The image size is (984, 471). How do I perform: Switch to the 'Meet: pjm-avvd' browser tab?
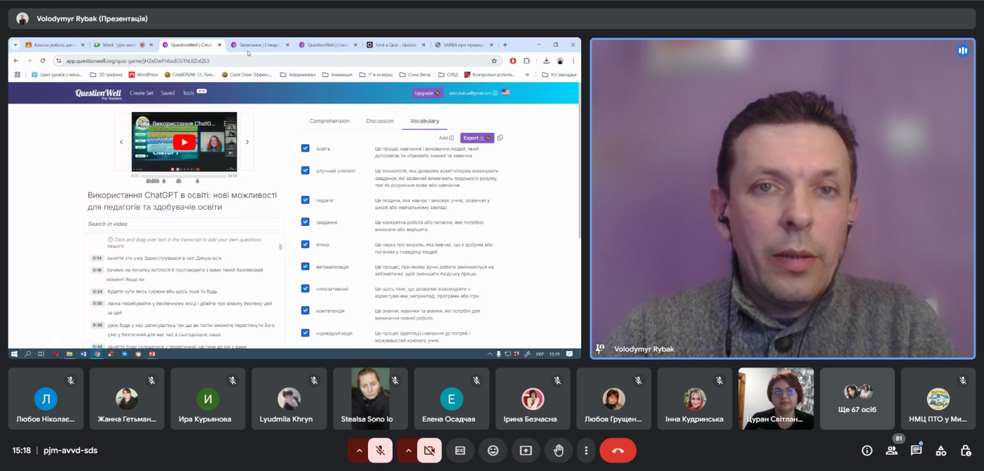coord(124,45)
